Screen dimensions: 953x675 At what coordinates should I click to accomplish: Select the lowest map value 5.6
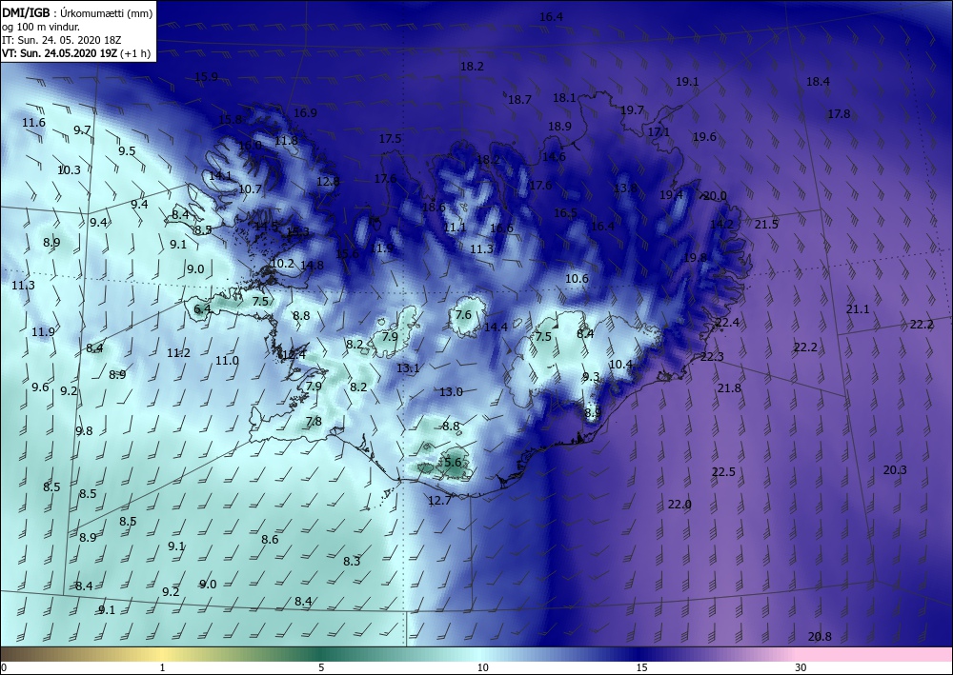tap(453, 462)
